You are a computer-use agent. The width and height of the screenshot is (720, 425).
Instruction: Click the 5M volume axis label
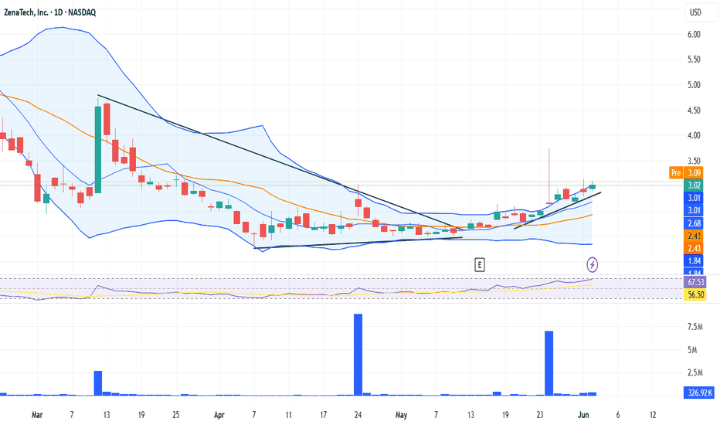(x=692, y=350)
